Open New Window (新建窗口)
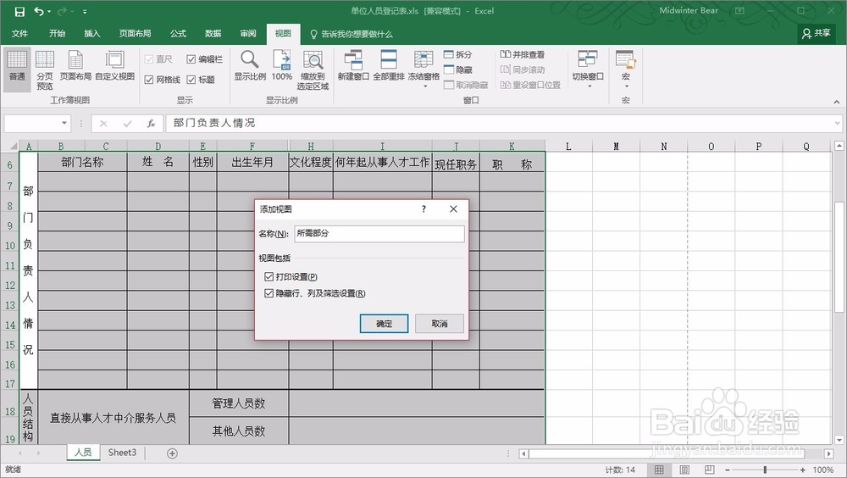Viewport: 847px width, 478px height. point(353,66)
